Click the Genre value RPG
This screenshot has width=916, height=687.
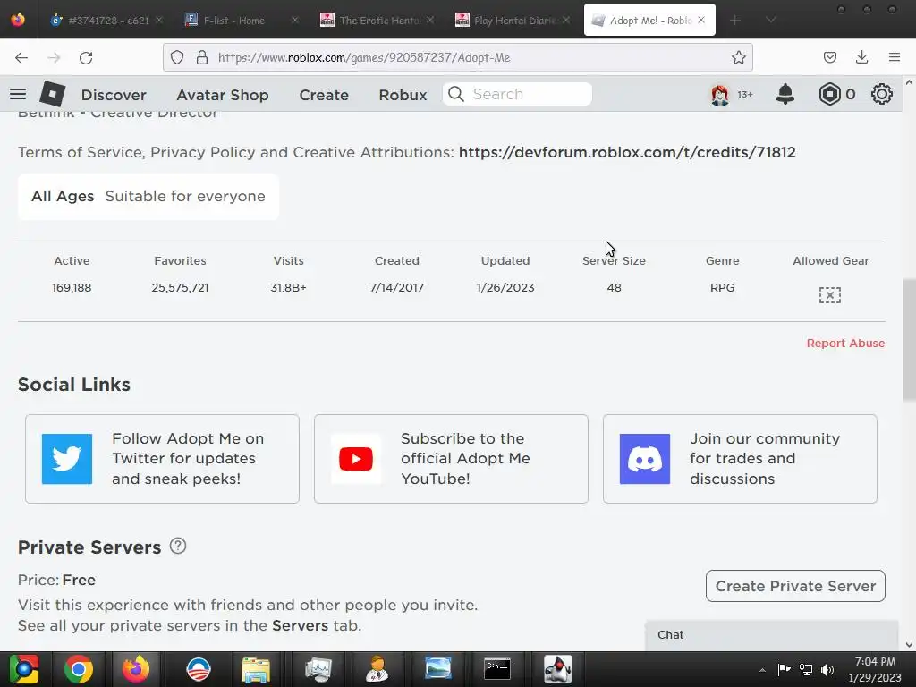[x=722, y=287]
